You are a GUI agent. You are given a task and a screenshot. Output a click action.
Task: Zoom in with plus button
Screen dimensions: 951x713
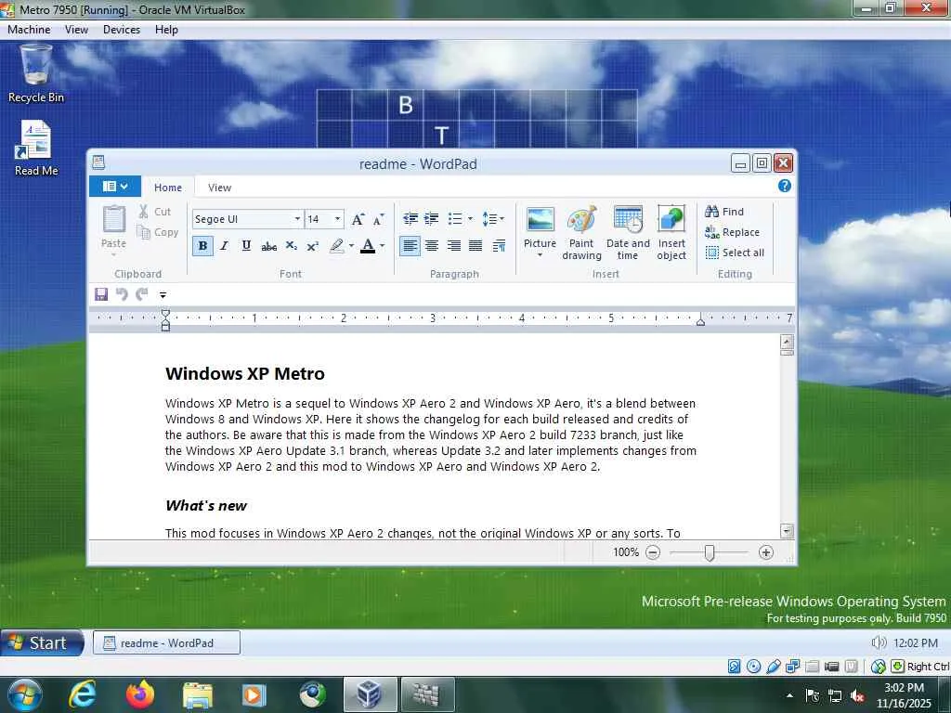(766, 552)
